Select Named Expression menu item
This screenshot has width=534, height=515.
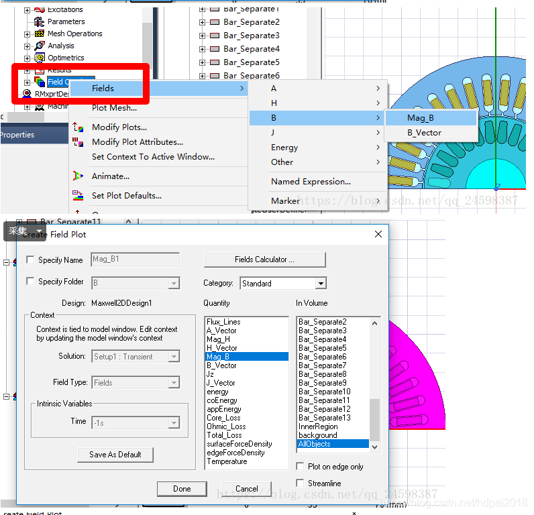[318, 182]
